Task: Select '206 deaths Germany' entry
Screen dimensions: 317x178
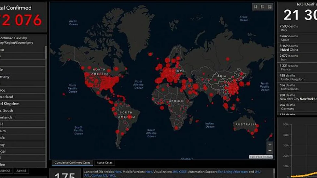Action: pyautogui.click(x=297, y=107)
